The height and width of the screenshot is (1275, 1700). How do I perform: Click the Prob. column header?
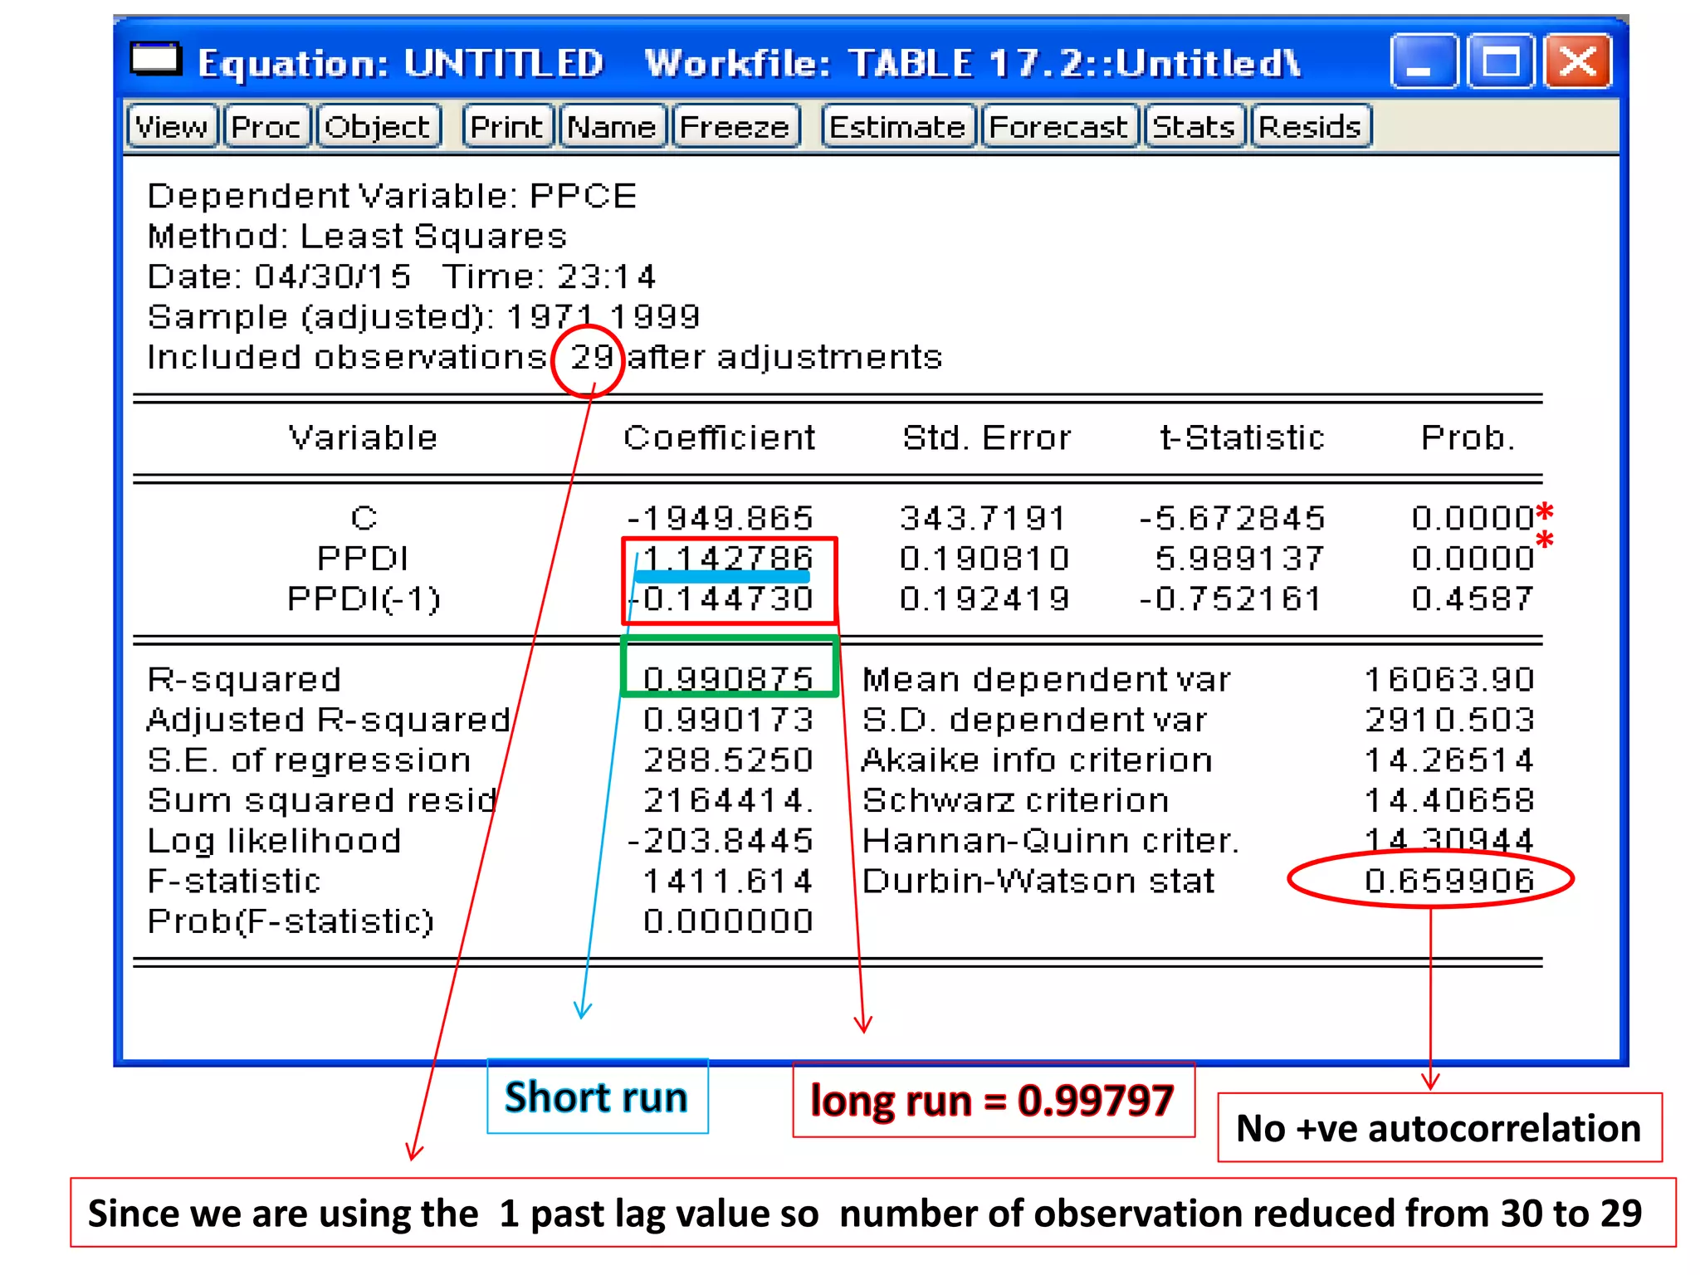1468,437
